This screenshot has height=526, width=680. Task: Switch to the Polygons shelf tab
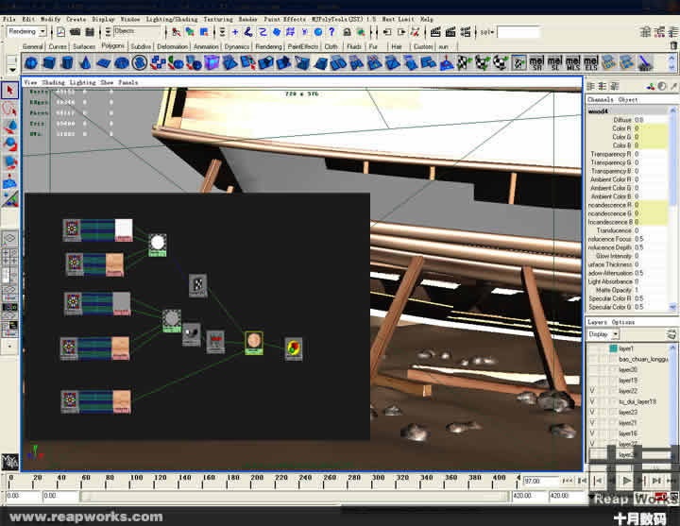[112, 45]
